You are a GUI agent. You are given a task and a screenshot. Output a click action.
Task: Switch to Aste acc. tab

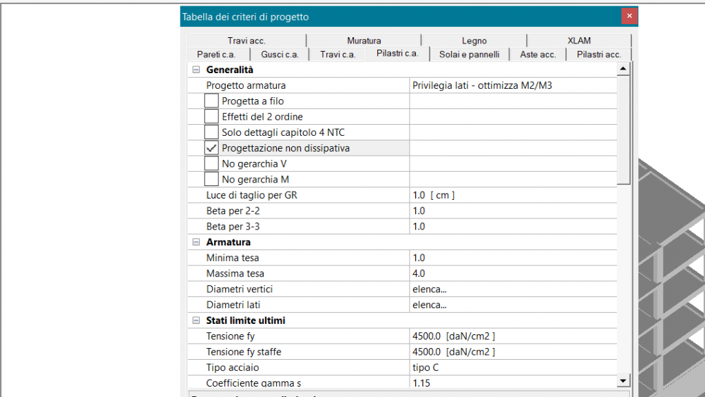538,54
